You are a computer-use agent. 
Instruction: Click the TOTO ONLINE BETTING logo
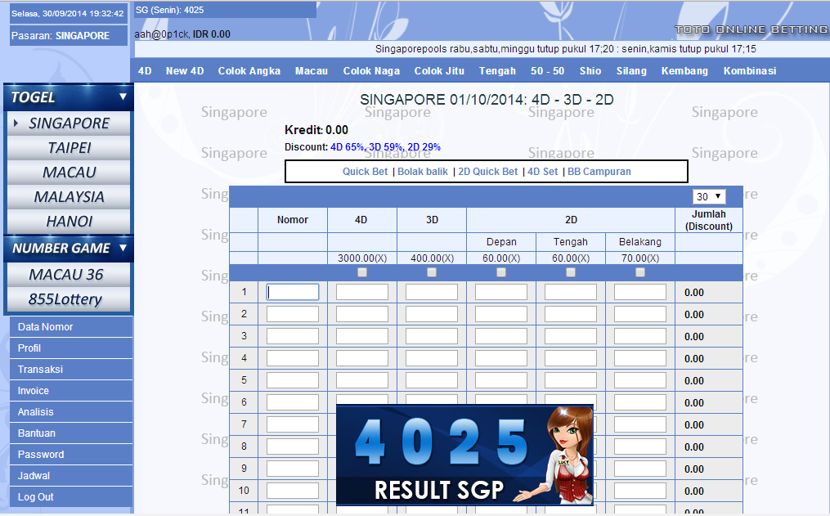(x=751, y=29)
